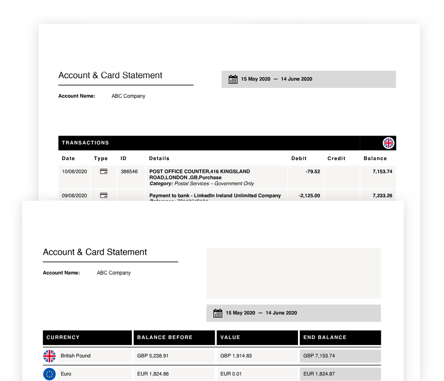444x381 pixels.
Task: Select the date 10/06/2020
Action: tap(74, 172)
